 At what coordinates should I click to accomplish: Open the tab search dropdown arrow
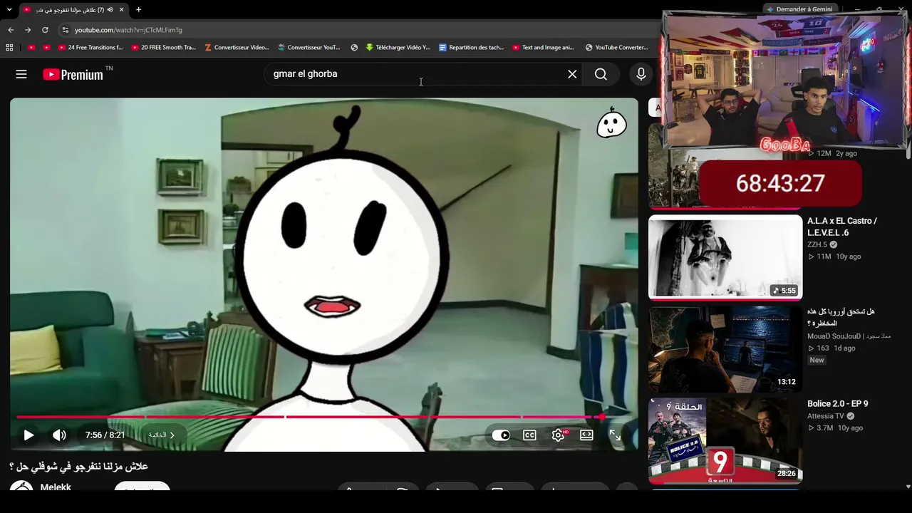click(x=9, y=10)
